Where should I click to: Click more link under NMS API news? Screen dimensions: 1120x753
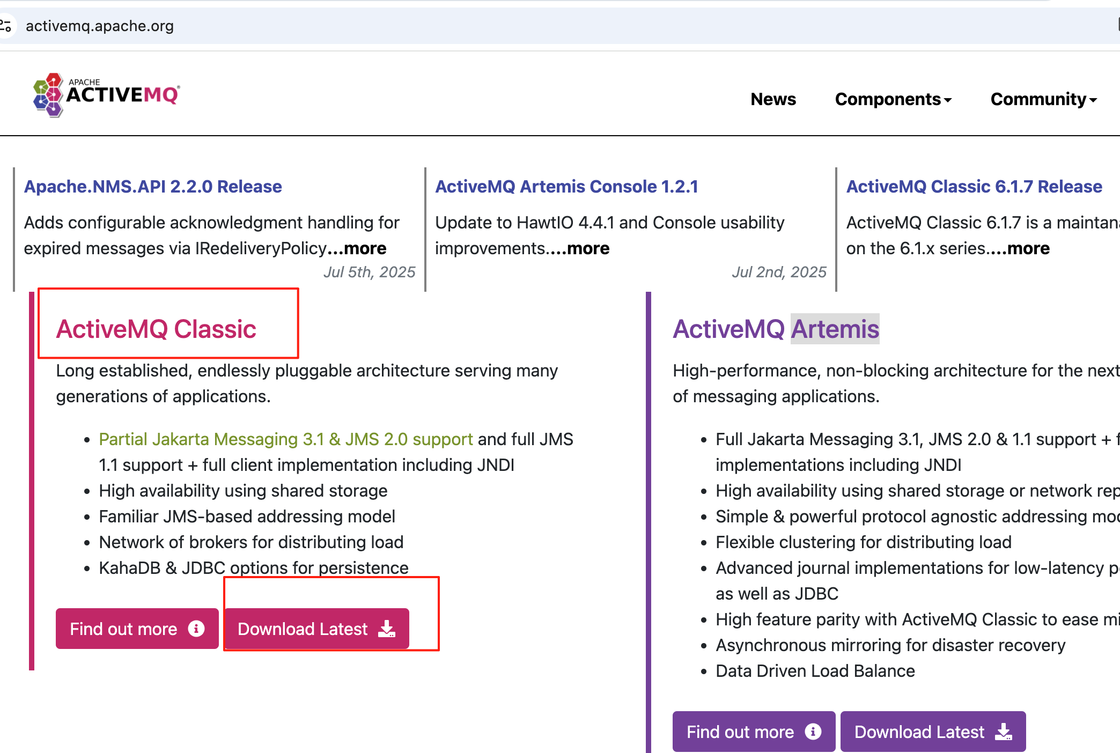pyautogui.click(x=365, y=248)
